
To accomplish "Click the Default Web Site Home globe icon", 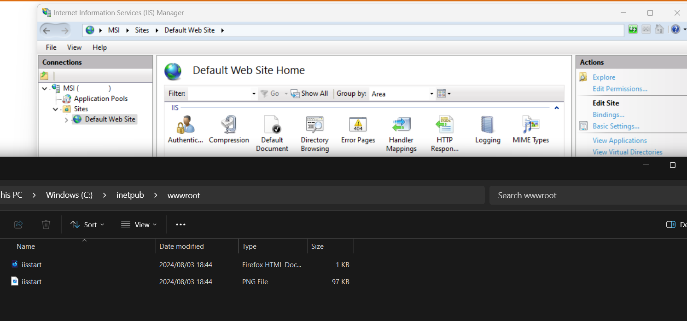I will coord(173,71).
